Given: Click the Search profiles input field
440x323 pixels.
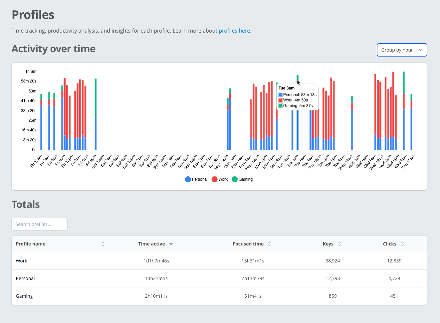Looking at the screenshot, I should pyautogui.click(x=39, y=224).
